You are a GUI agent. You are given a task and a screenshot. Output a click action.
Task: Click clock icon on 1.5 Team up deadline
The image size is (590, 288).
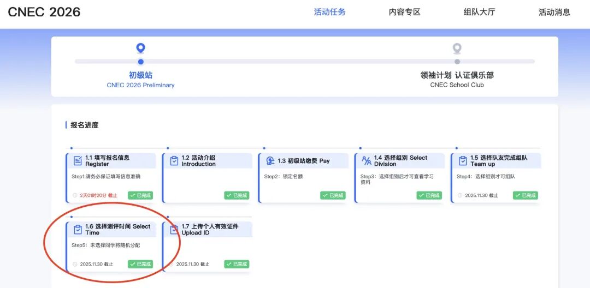point(460,195)
